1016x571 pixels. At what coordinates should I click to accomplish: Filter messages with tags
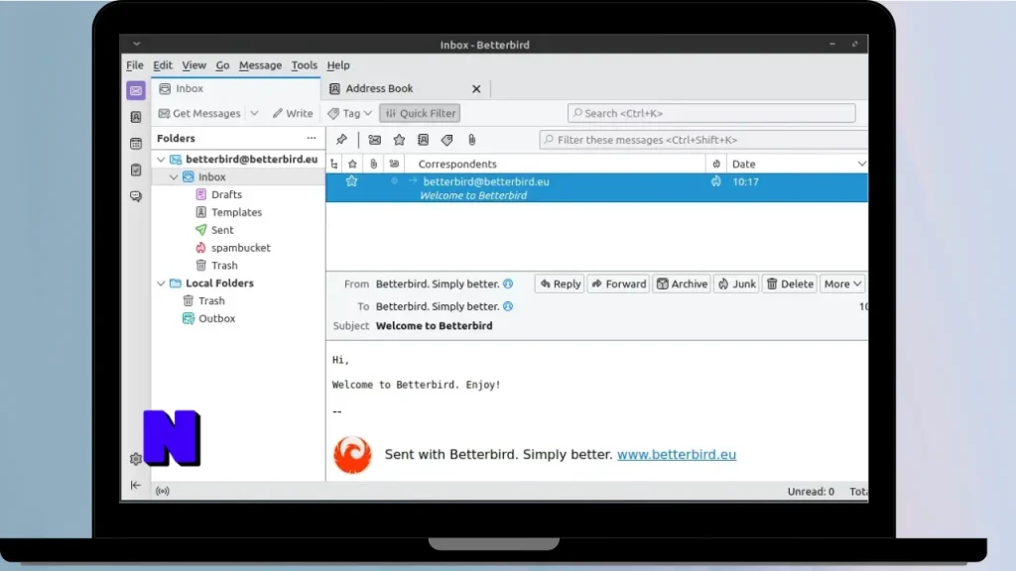(447, 140)
